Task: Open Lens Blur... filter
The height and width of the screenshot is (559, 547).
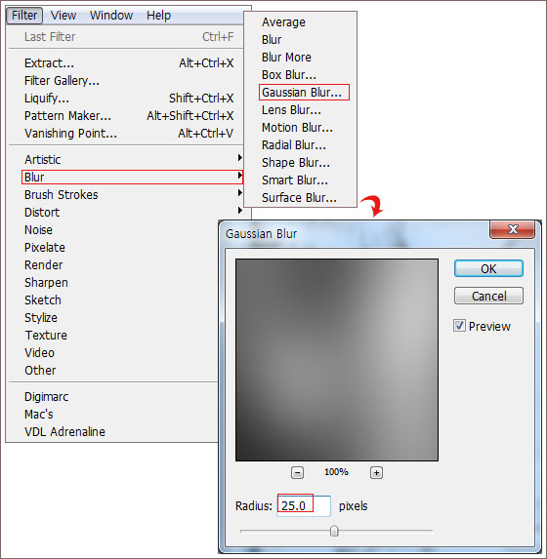Action: tap(291, 110)
